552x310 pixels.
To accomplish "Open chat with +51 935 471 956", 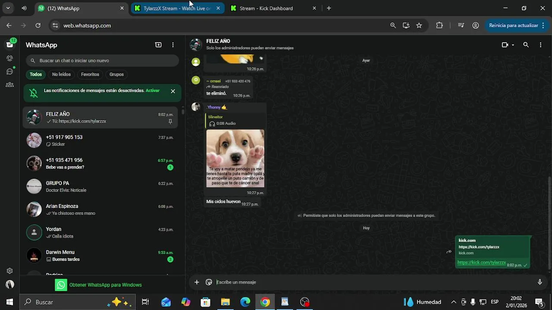I will tap(100, 164).
